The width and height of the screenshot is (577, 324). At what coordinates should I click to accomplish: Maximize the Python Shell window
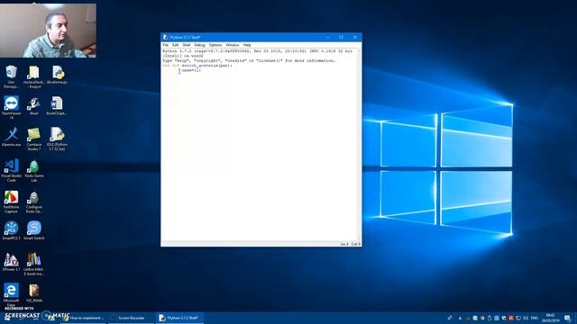(x=341, y=37)
